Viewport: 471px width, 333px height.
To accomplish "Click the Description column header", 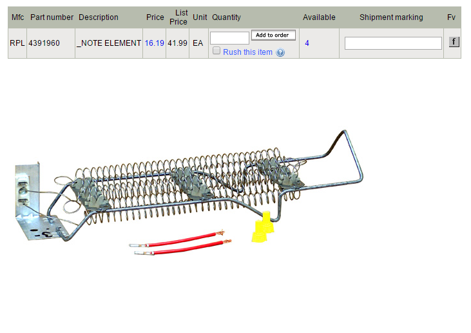I will click(98, 17).
